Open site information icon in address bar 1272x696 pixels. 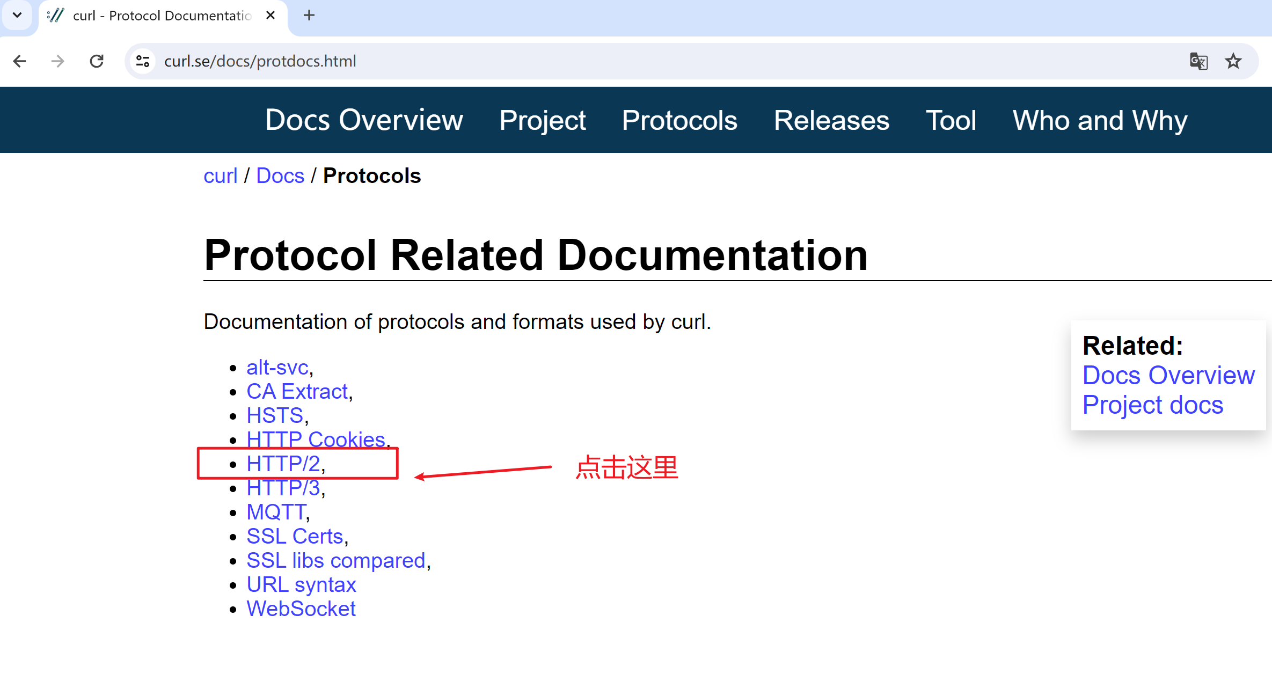pyautogui.click(x=143, y=61)
